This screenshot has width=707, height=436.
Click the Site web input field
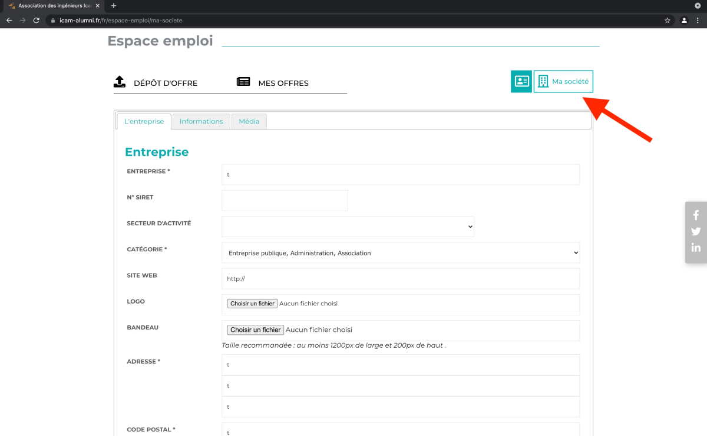401,279
